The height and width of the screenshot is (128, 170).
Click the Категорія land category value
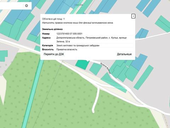tap(78, 46)
